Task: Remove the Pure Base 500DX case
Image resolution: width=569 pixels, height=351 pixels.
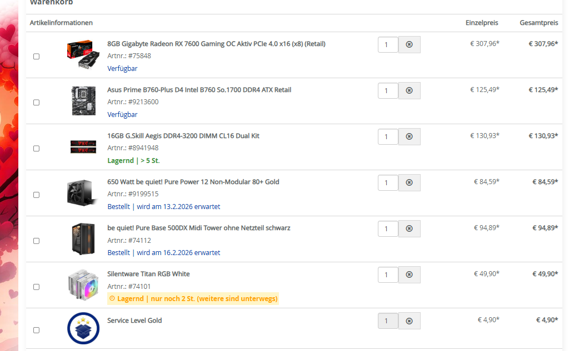Action: 409,228
